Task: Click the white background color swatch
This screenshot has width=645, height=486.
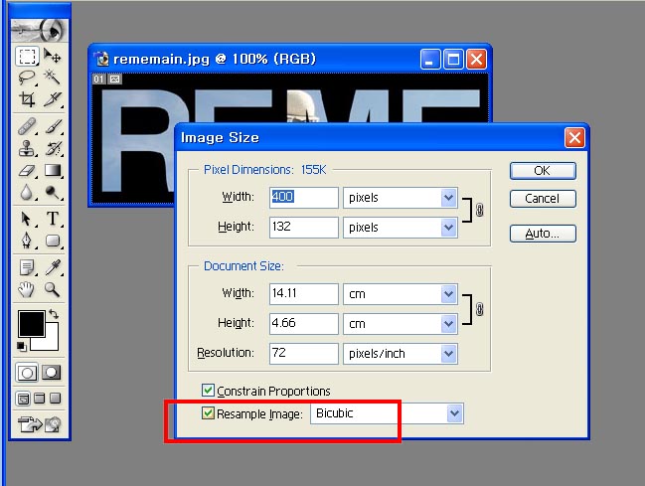Action: pyautogui.click(x=52, y=342)
